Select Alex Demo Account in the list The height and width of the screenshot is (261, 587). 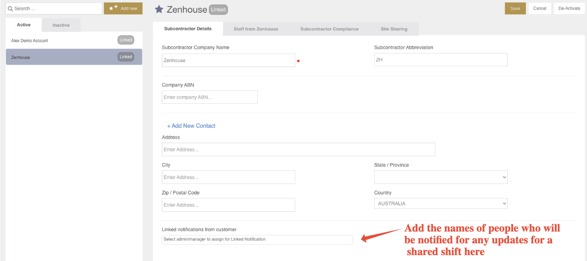(74, 40)
